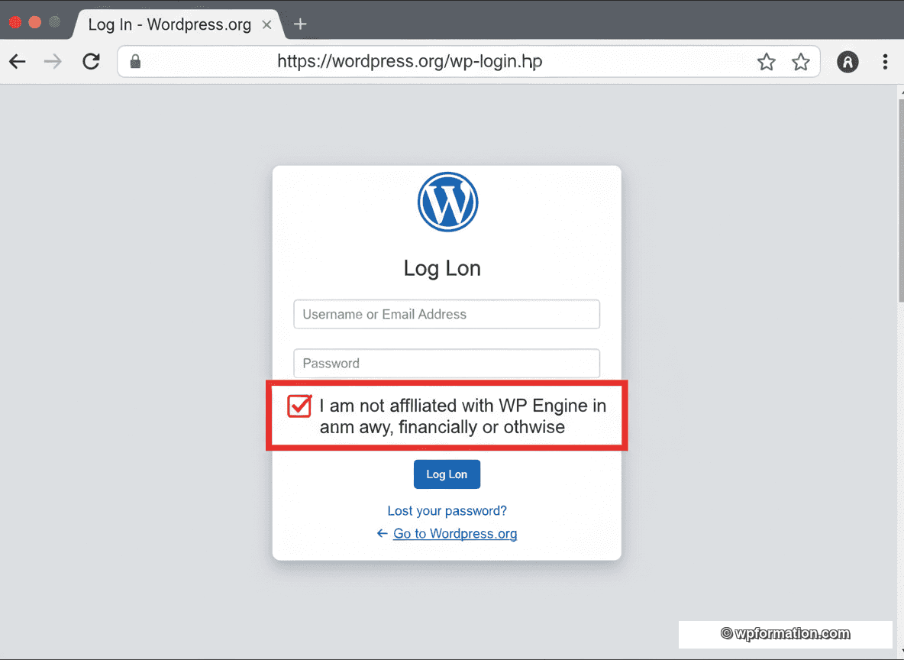This screenshot has width=904, height=660.
Task: Open a new tab with plus icon
Action: click(x=300, y=24)
